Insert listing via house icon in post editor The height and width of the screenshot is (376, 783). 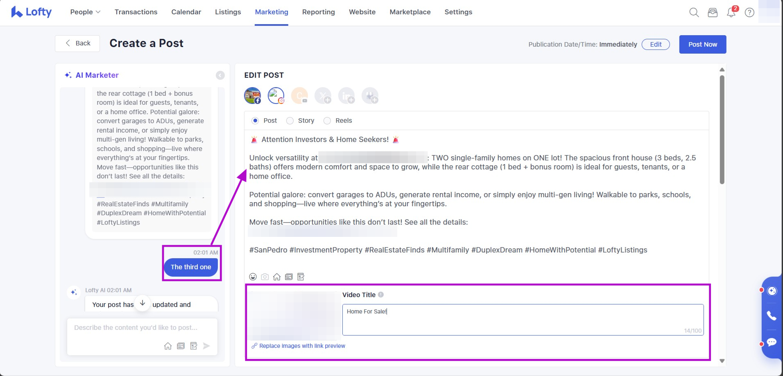277,277
